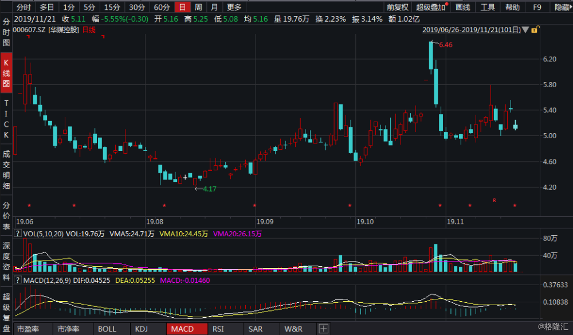Click the red star marker below 19.08
The image size is (573, 335).
164,205
